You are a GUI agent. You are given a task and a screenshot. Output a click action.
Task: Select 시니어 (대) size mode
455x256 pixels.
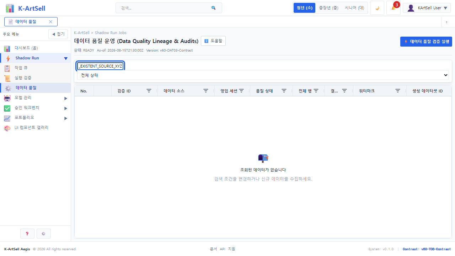pos(354,8)
